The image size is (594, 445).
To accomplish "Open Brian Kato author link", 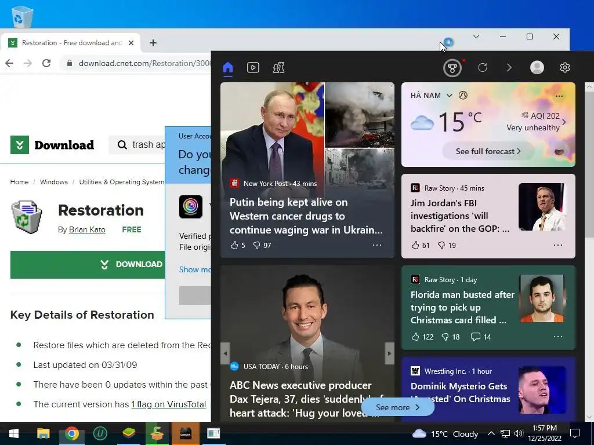I will point(87,229).
